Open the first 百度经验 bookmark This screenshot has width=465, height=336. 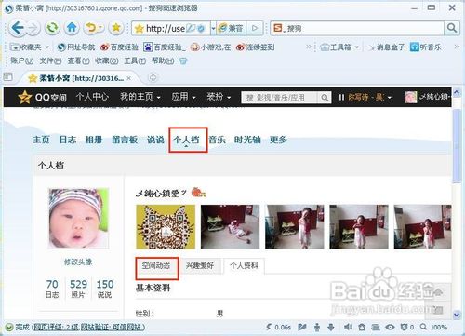tap(119, 47)
